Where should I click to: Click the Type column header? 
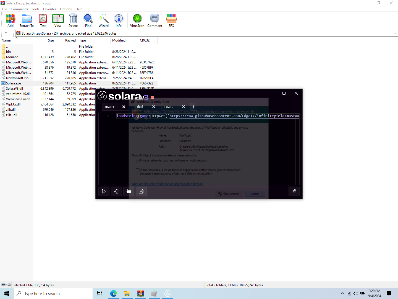pos(94,40)
